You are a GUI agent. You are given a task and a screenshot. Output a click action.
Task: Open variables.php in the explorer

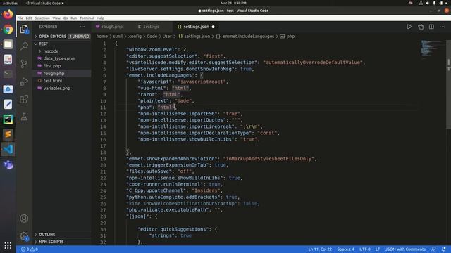(x=56, y=89)
